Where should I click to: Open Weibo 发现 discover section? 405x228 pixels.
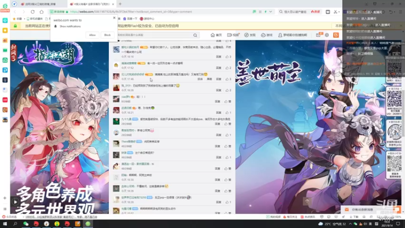pyautogui.click(x=250, y=35)
